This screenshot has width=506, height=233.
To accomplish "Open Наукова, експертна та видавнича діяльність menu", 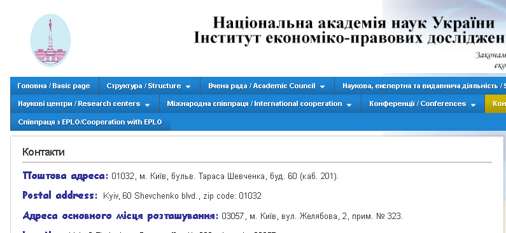I will coord(420,86).
